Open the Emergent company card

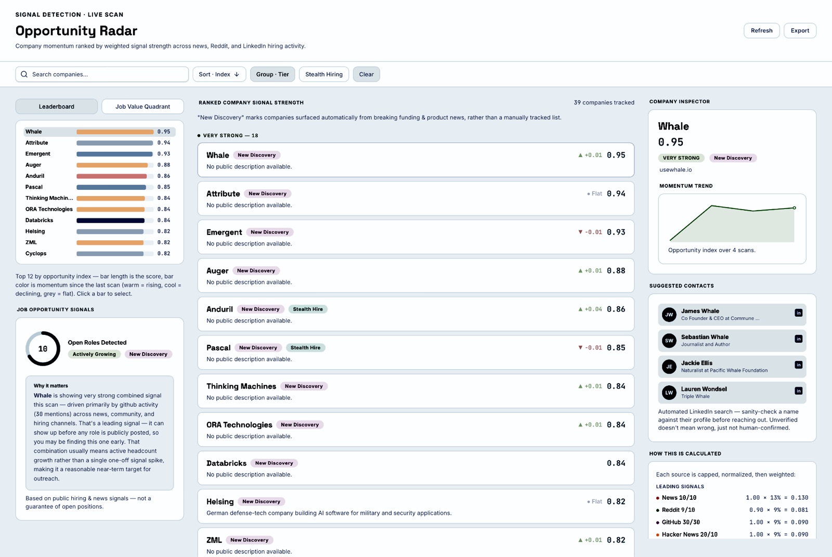point(416,237)
